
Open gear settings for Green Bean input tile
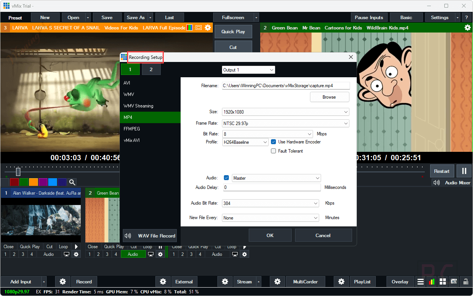(160, 254)
